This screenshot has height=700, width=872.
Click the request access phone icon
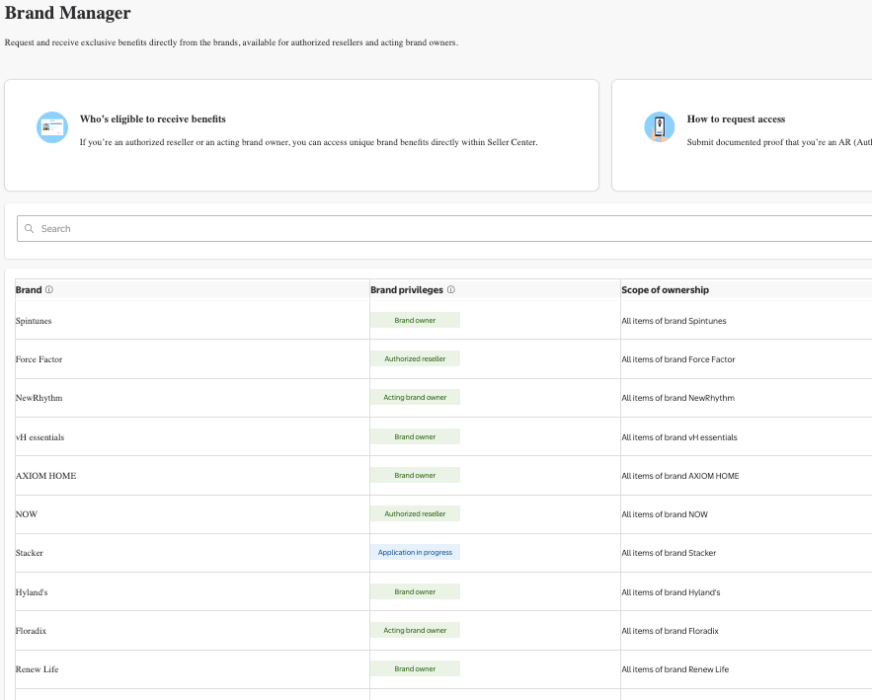pos(660,127)
